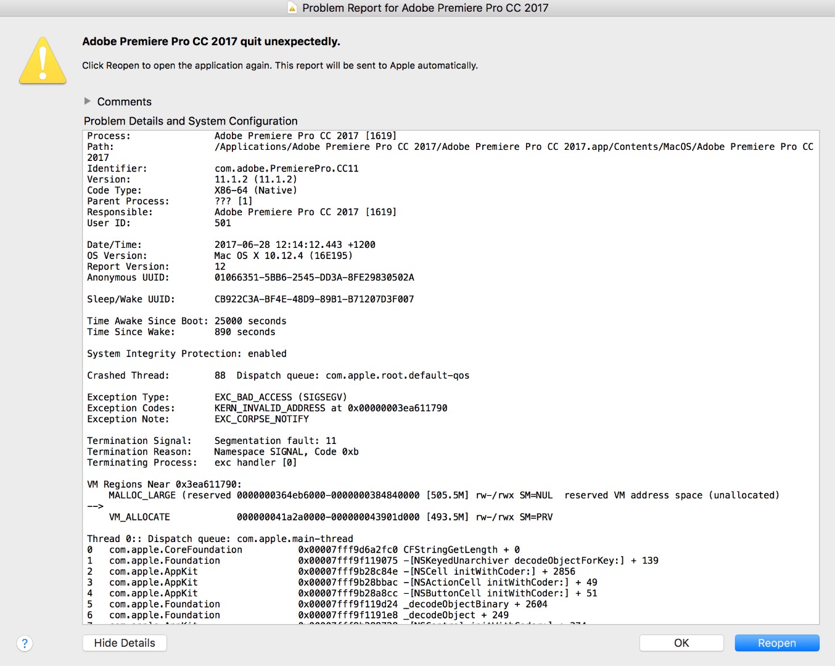Click the yellow warning triangle icon
Viewport: 835px width, 666px height.
43,60
